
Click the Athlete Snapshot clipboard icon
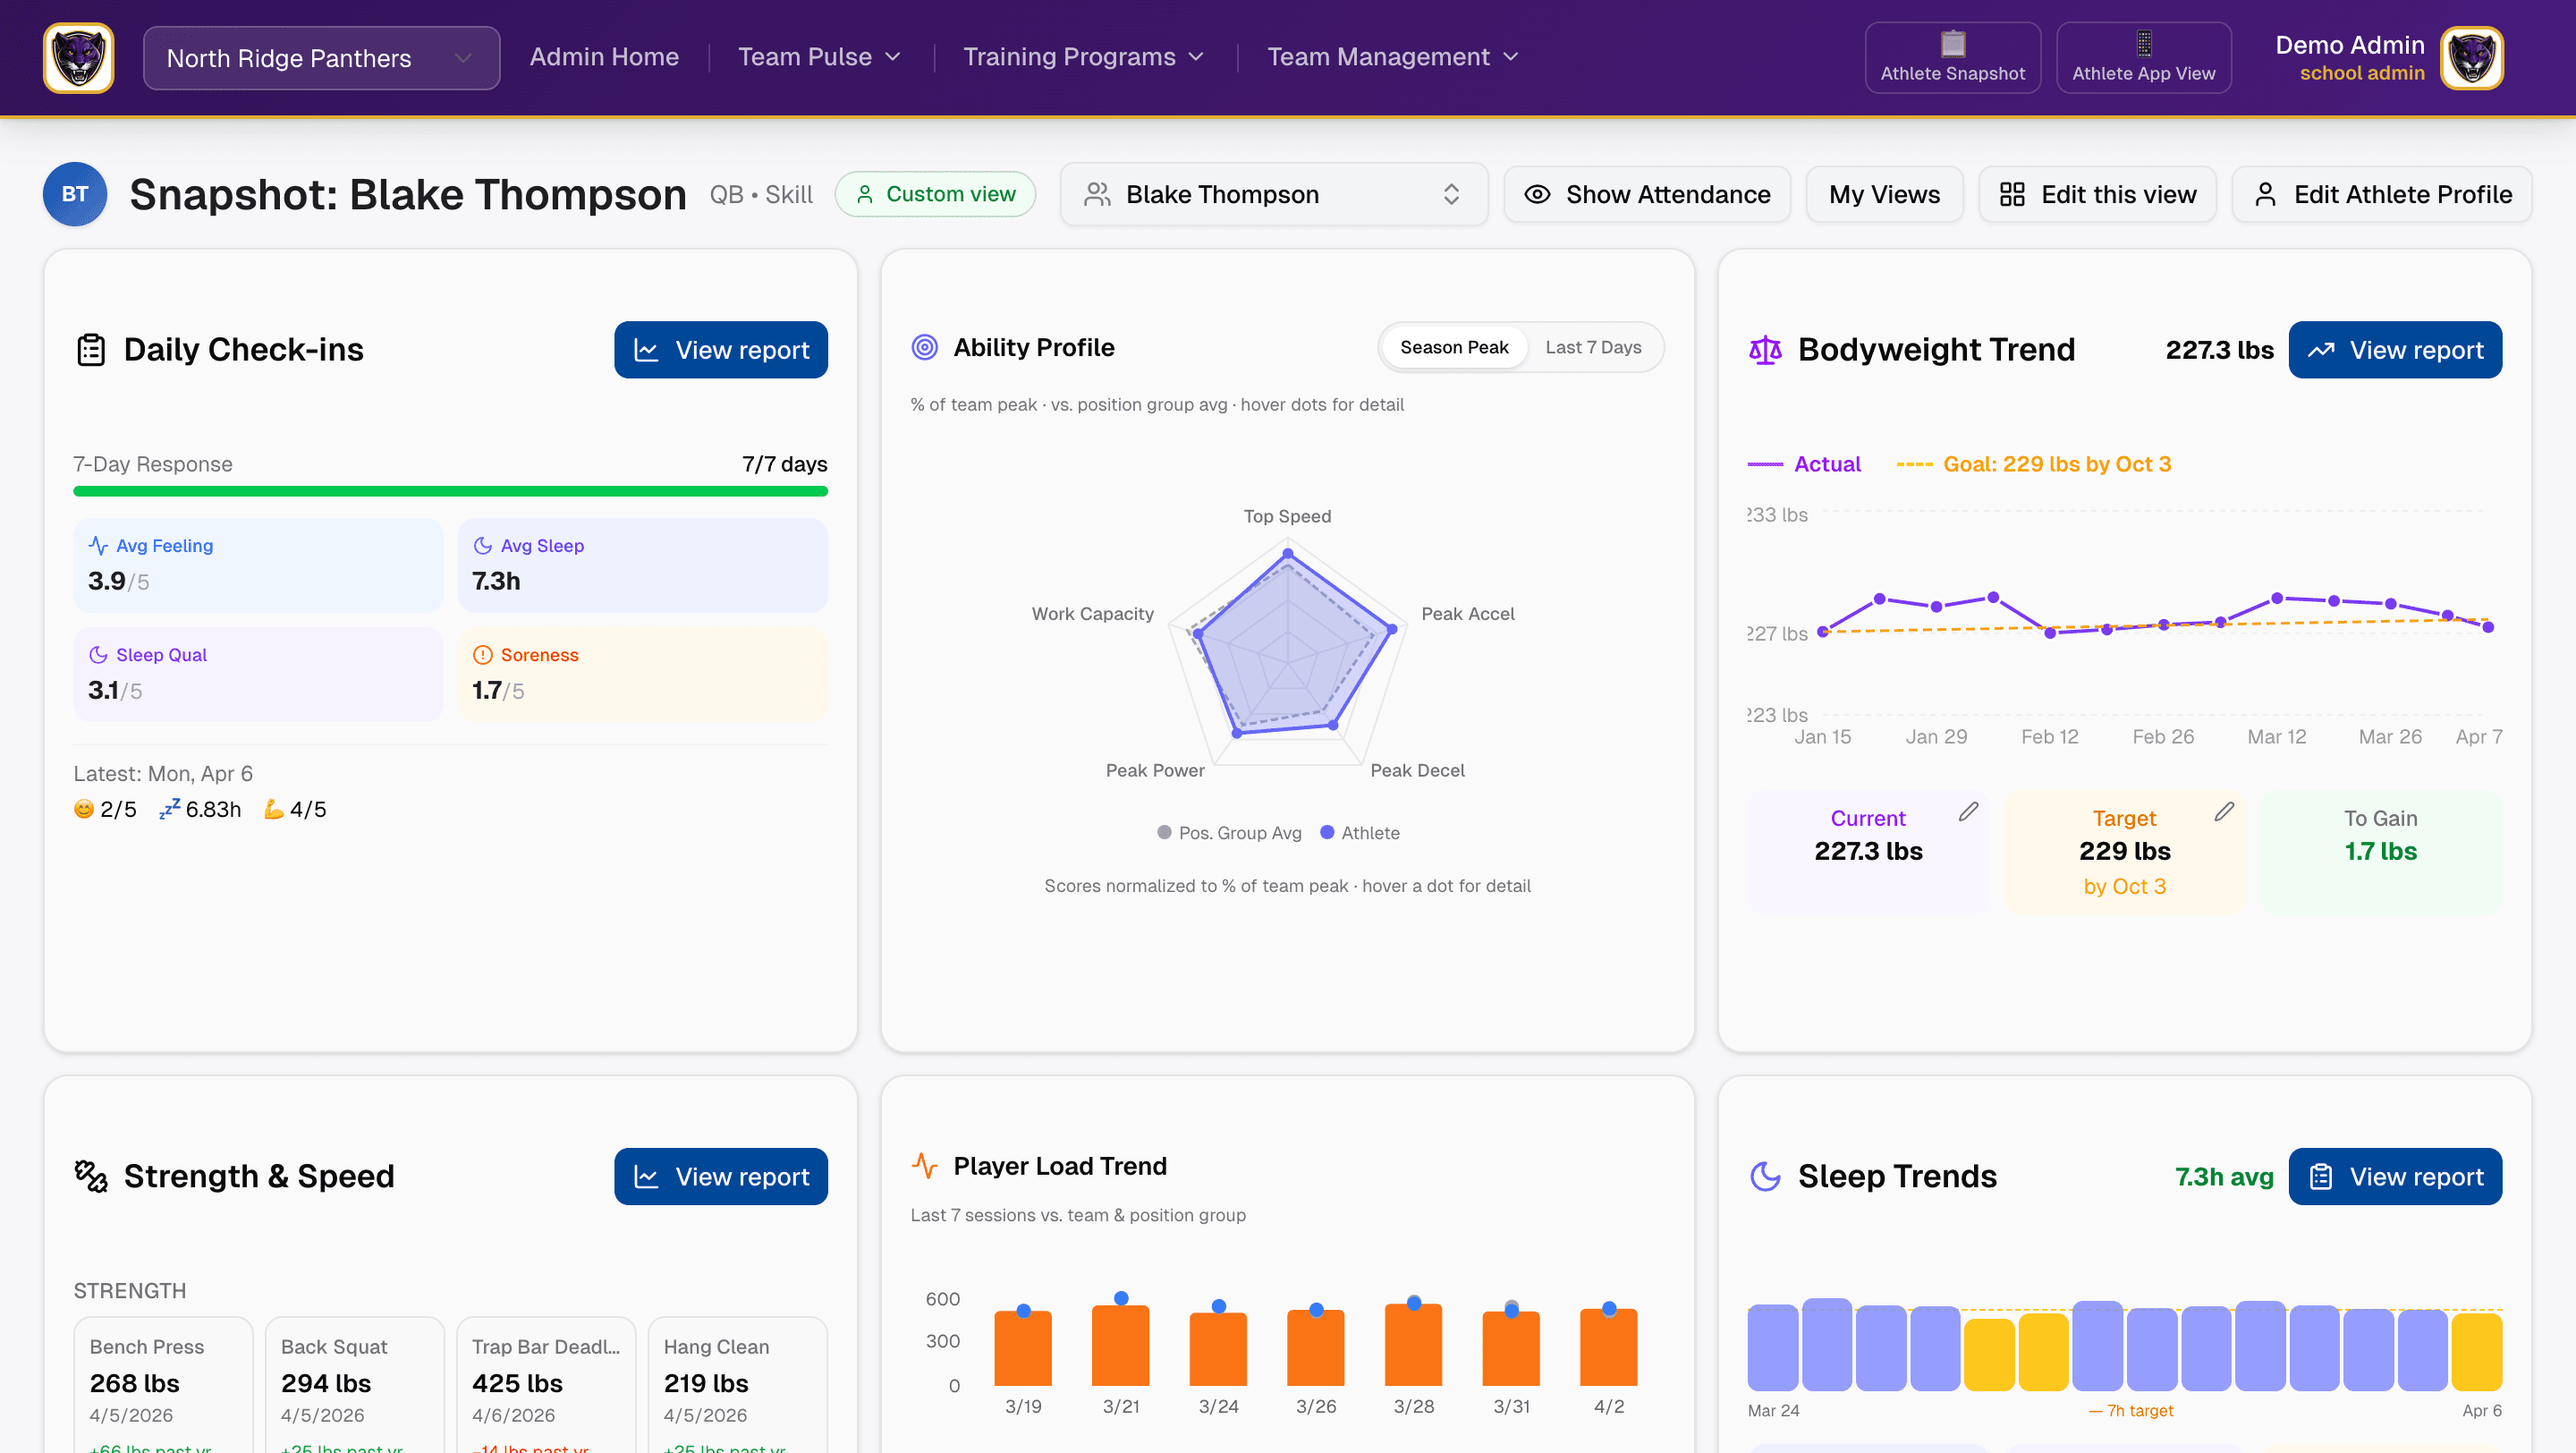(1952, 44)
